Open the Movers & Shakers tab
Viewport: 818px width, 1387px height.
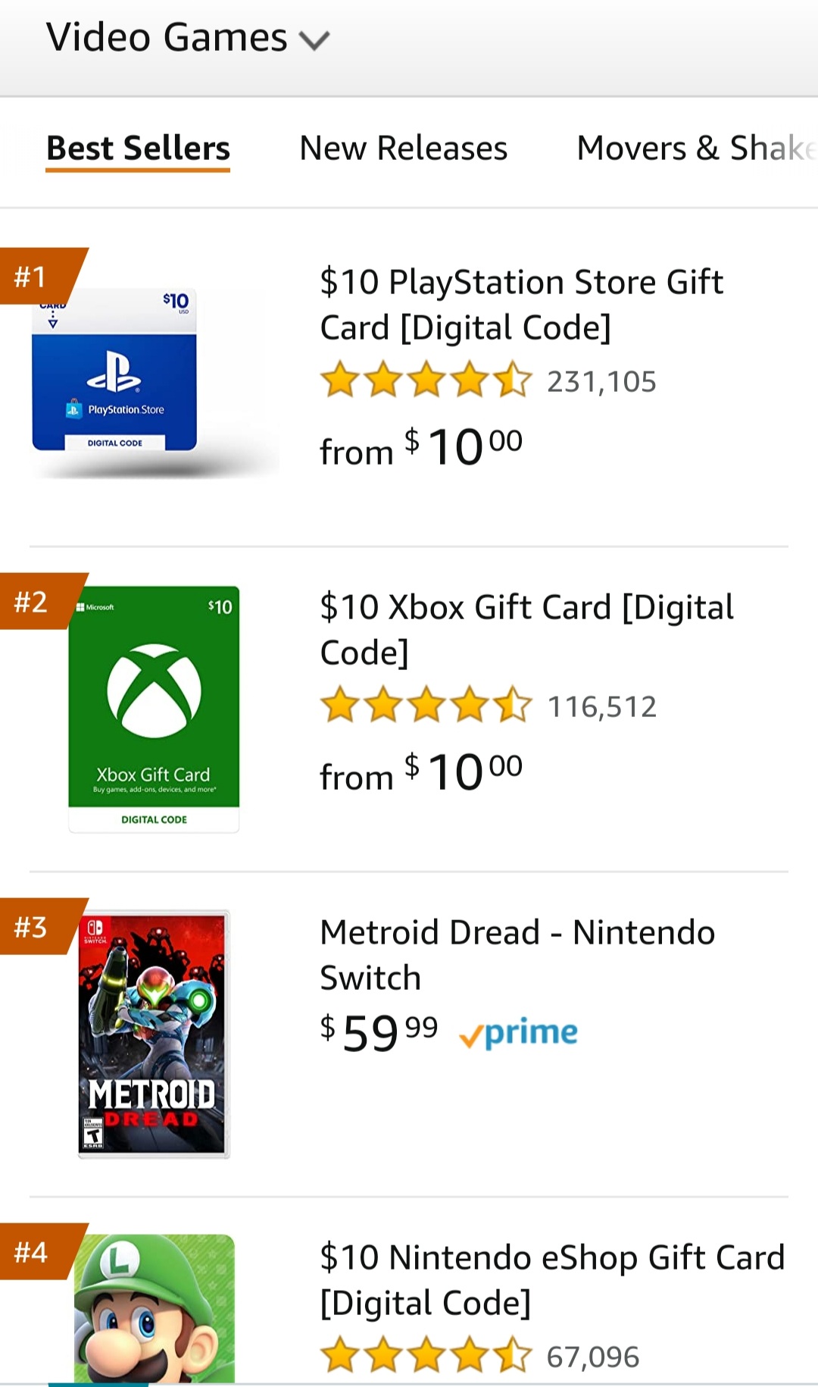[697, 149]
